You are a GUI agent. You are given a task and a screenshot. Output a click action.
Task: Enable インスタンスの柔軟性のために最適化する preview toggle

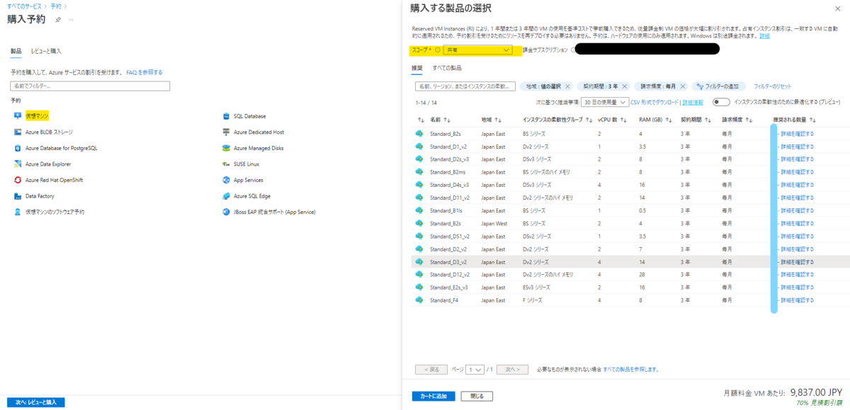point(722,103)
